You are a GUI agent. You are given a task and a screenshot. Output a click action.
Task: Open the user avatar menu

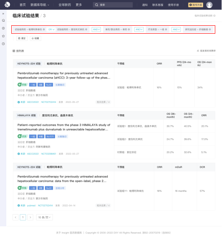pyautogui.click(x=209, y=5)
